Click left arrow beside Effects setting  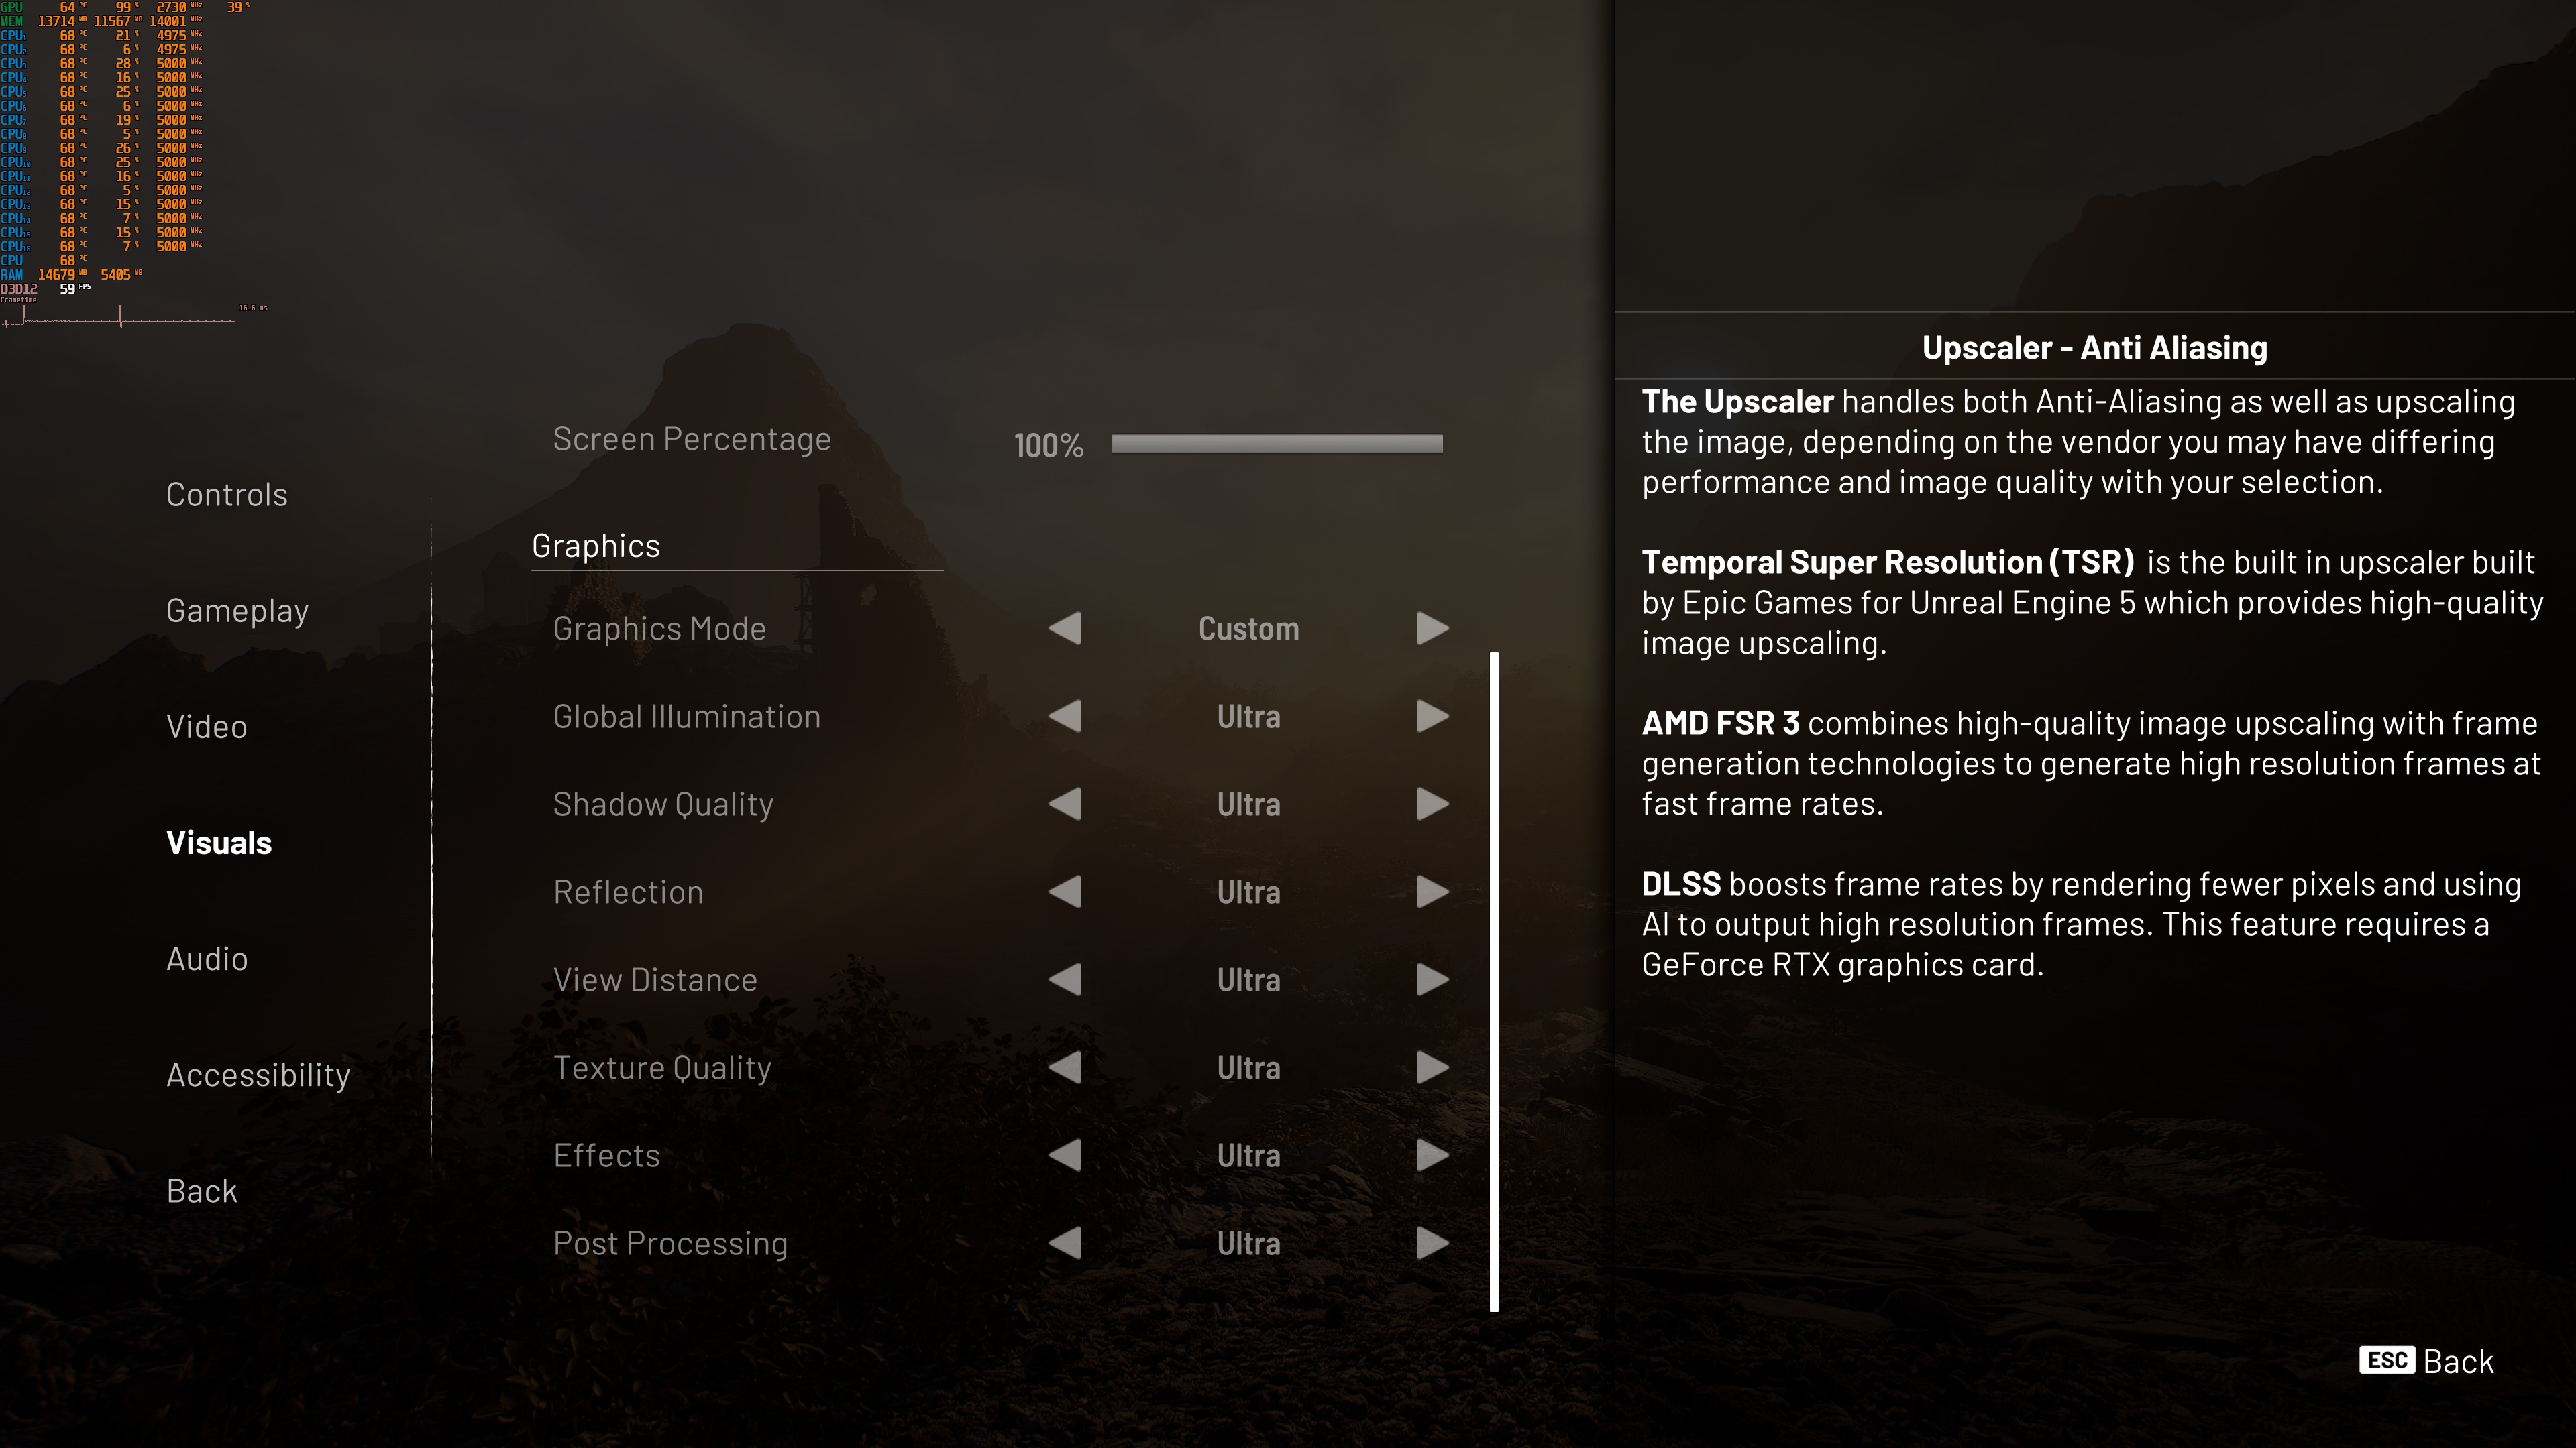coord(1066,1156)
